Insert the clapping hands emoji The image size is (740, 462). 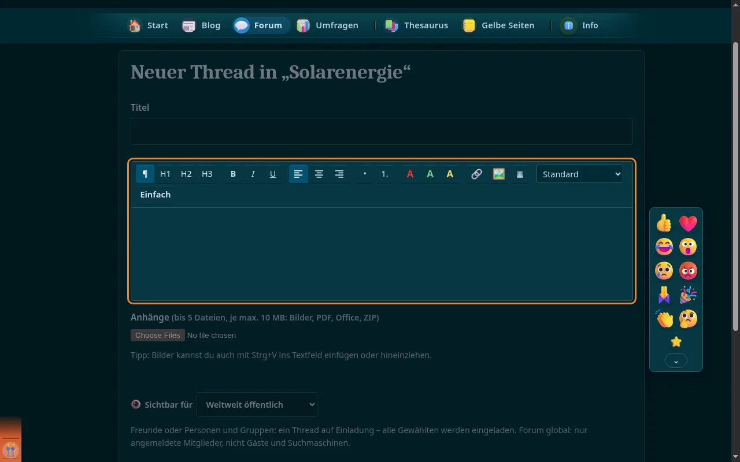pyautogui.click(x=664, y=318)
